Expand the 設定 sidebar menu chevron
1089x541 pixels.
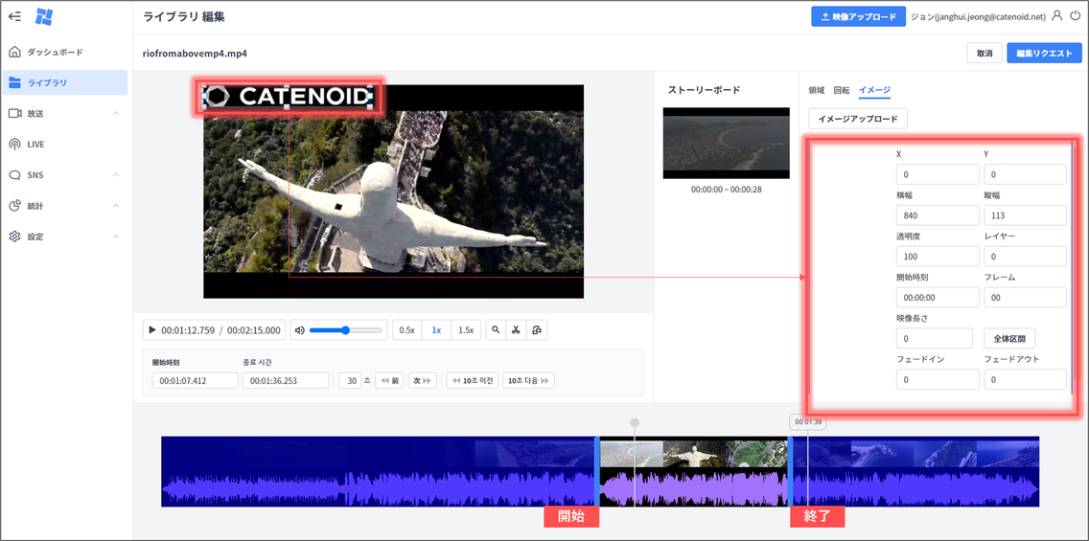pos(116,237)
